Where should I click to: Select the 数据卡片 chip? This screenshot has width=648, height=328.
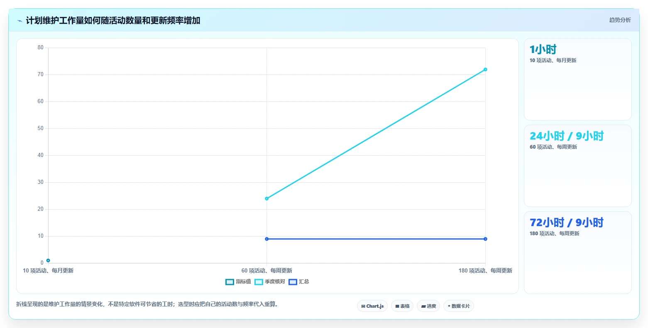click(459, 306)
